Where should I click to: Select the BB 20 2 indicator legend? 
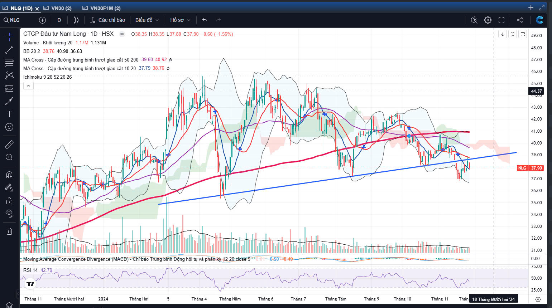click(32, 51)
